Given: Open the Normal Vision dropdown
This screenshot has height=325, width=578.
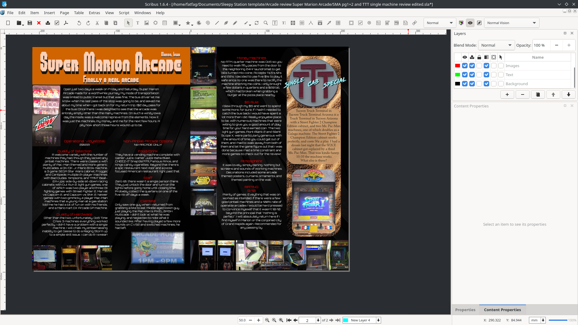Looking at the screenshot, I should click(511, 23).
